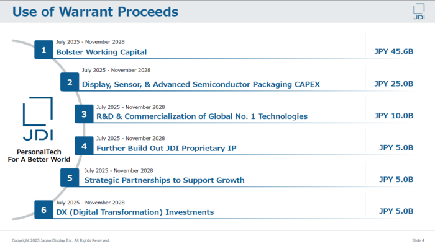
Task: Select the number 6 square badge
Action: coord(43,210)
